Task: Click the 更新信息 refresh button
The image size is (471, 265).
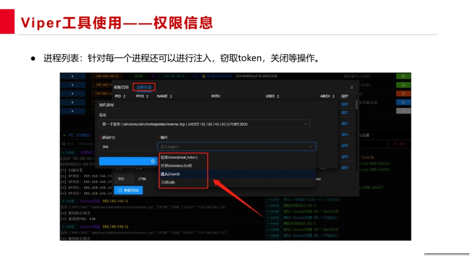Action: (128, 190)
